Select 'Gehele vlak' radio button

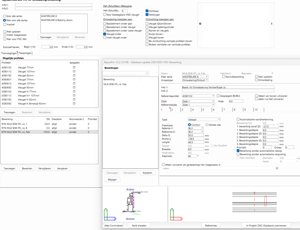click(207, 125)
